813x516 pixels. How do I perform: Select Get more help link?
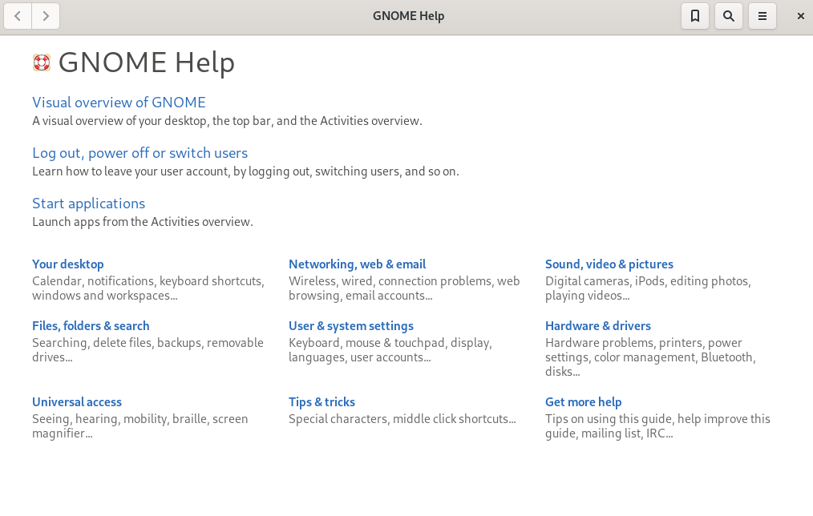pos(583,402)
